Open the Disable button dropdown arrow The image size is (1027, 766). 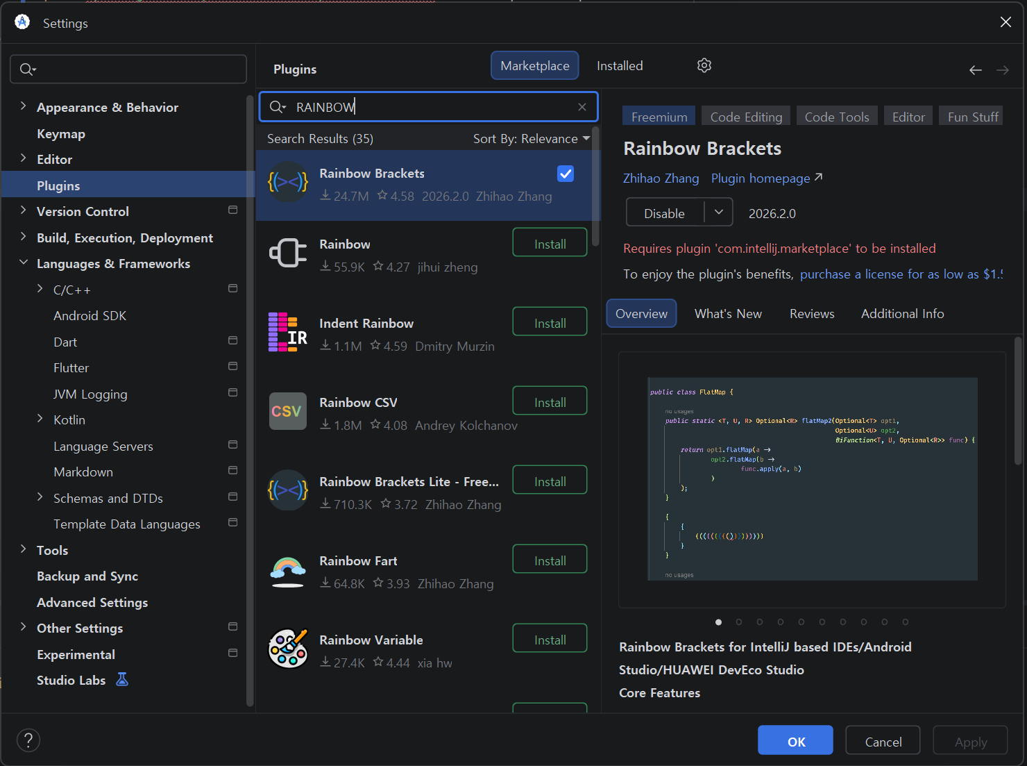pyautogui.click(x=719, y=213)
